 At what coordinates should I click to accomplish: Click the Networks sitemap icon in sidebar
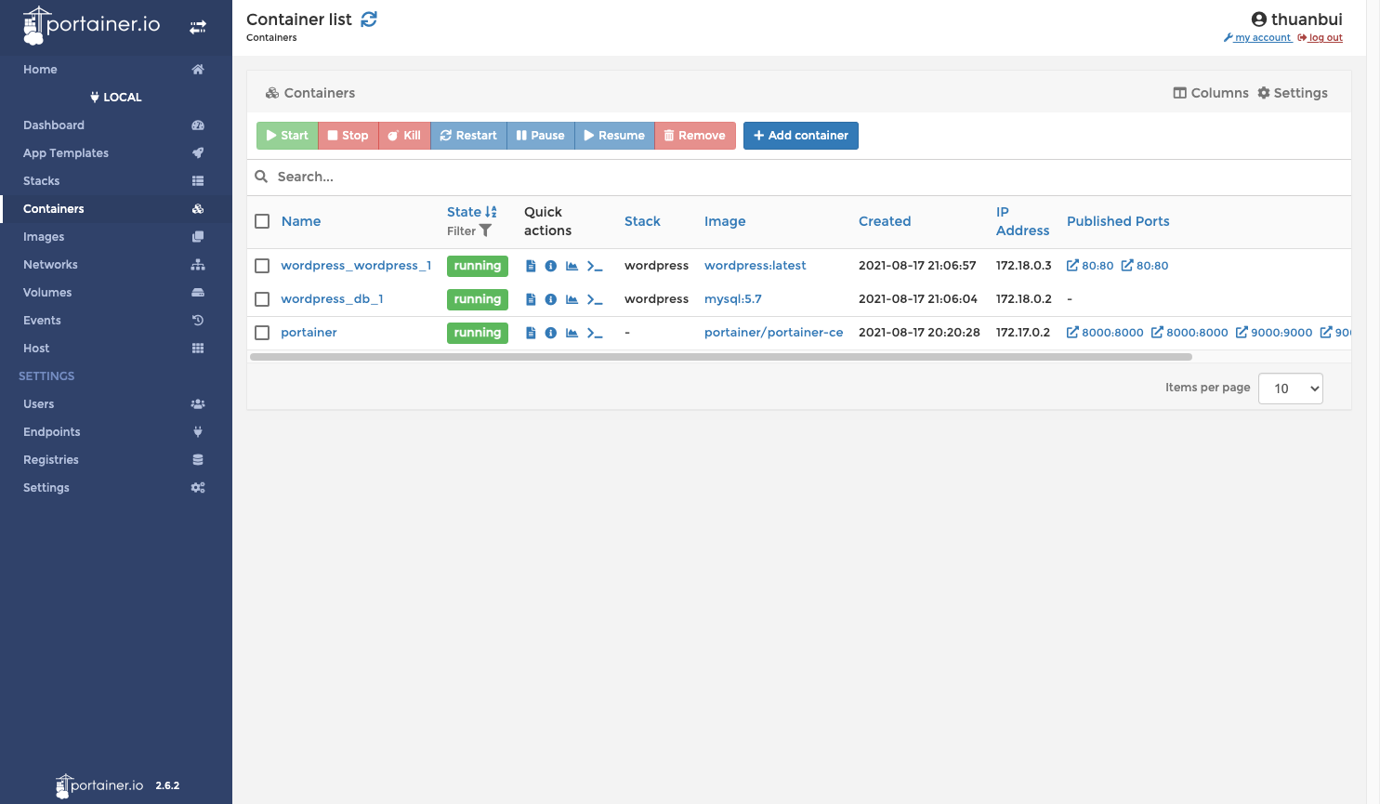tap(198, 265)
